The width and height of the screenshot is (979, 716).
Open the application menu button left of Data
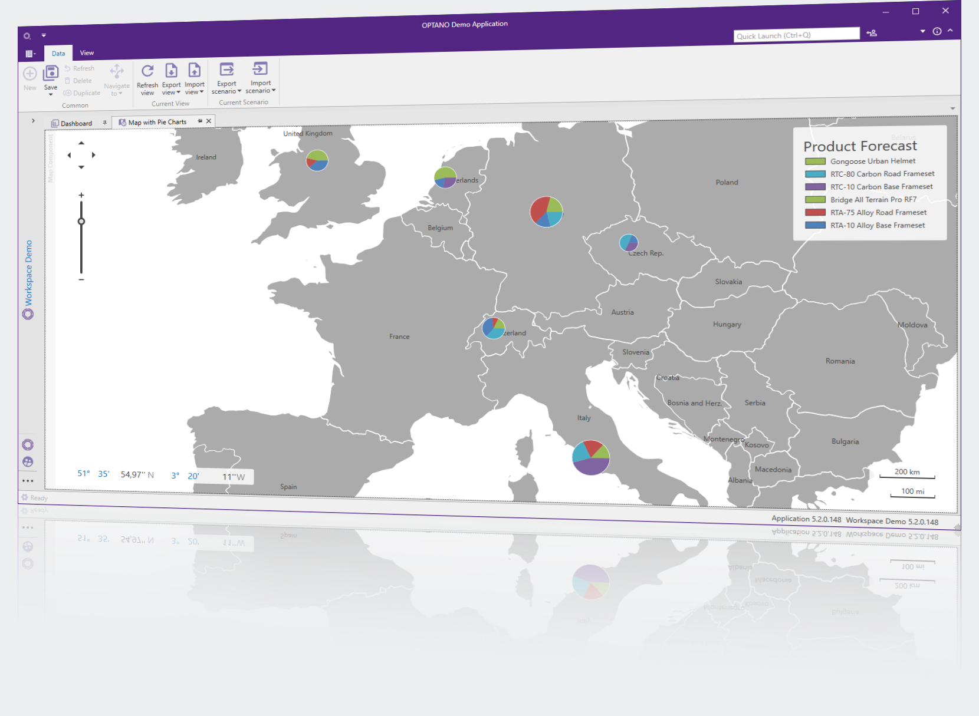30,54
